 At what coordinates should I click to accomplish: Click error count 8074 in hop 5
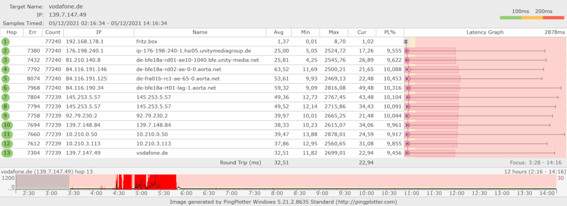33,79
